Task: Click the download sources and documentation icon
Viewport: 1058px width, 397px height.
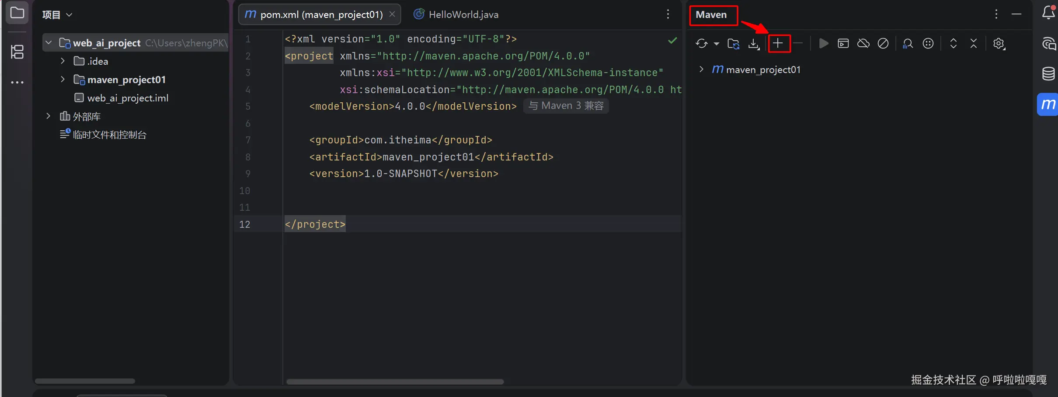Action: (x=754, y=43)
